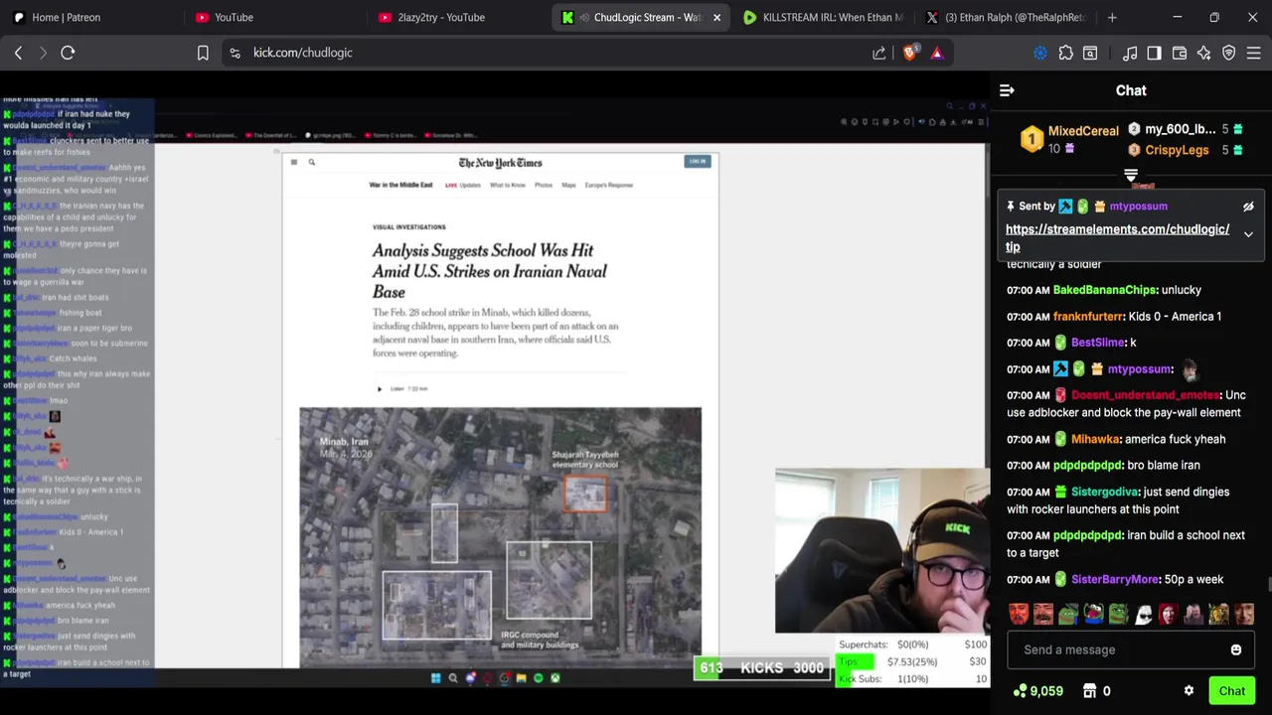Click chatter Doesnt_understand_emotes username
Screen dimensions: 1272x715
pos(1146,395)
